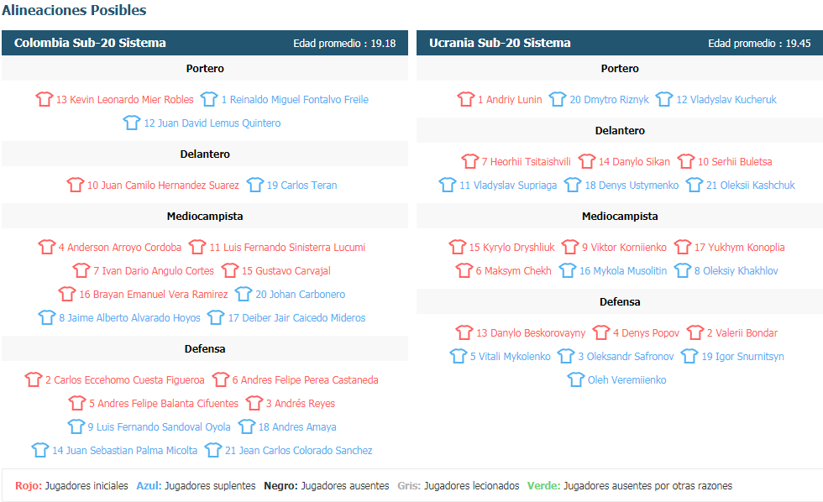Screen dimensions: 823x502
Task: Click the Alineaciones Posibles heading
Action: (x=74, y=10)
